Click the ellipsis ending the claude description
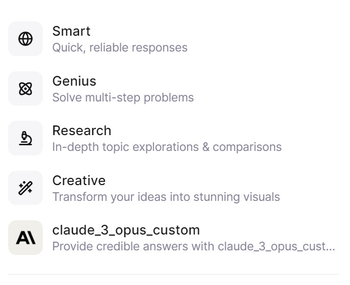350x285 pixels. pos(331,248)
